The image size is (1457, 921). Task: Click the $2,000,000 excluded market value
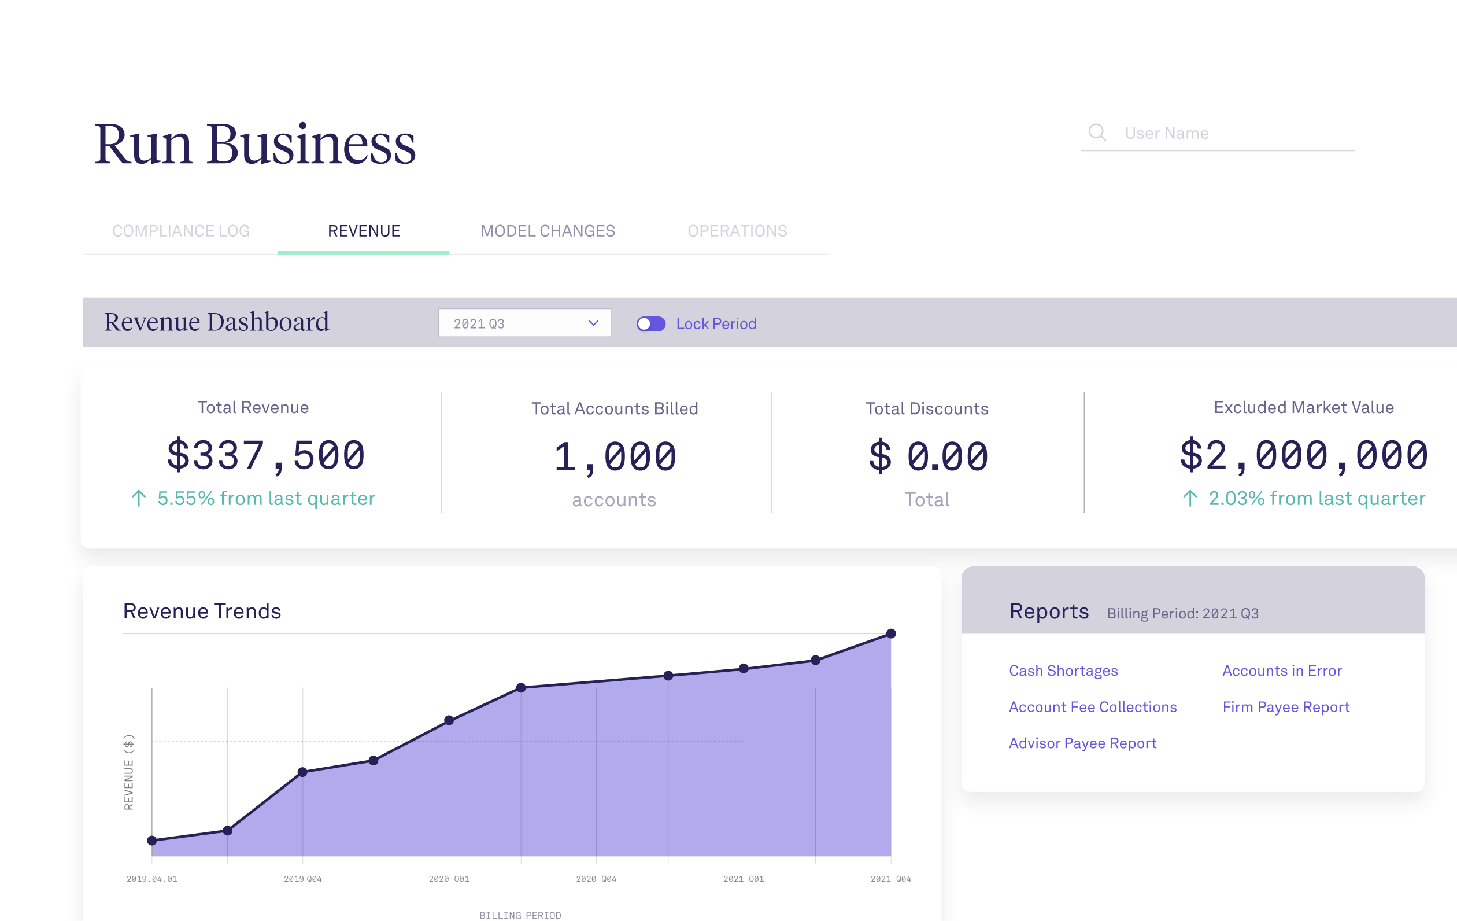pyautogui.click(x=1304, y=455)
